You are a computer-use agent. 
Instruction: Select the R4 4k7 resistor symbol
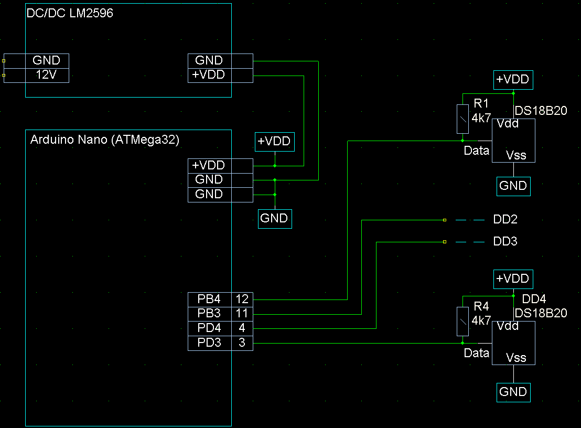click(x=462, y=322)
